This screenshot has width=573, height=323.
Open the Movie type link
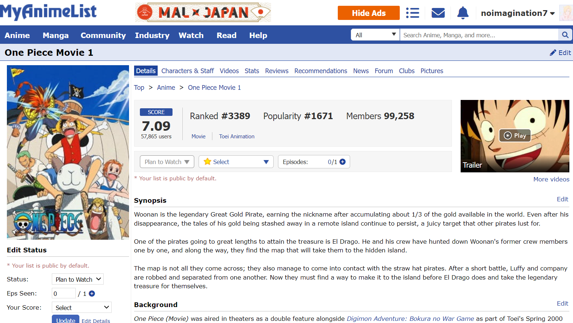pyautogui.click(x=199, y=137)
